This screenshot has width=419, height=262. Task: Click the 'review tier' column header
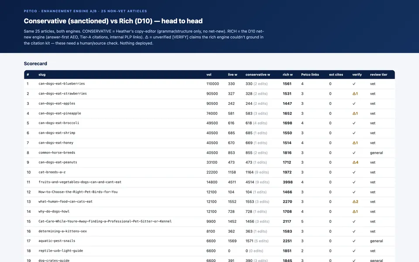(378, 75)
